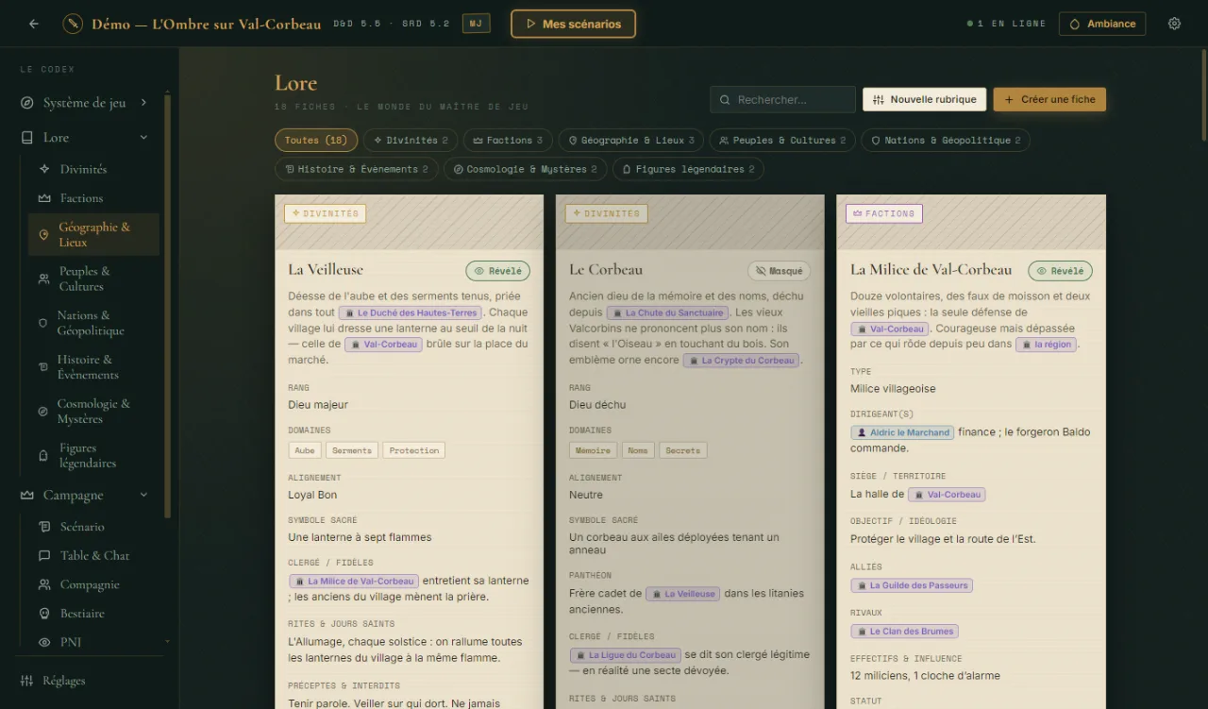Toggle Révélé visibility on La Milice de Val-Corbeau
The image size is (1208, 709).
(1060, 271)
